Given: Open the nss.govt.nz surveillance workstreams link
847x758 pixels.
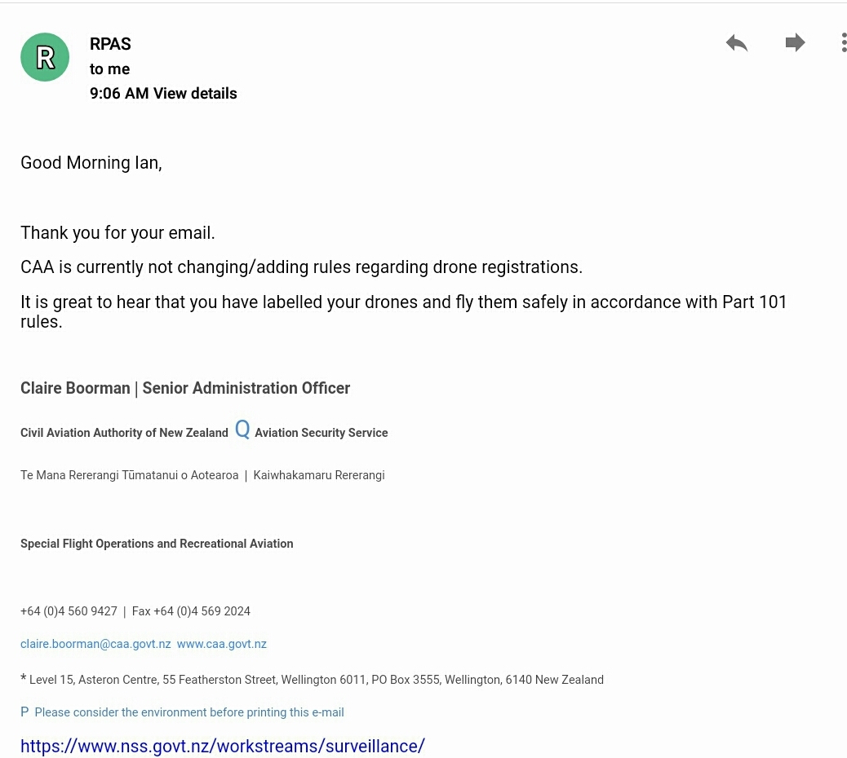Looking at the screenshot, I should pos(223,746).
